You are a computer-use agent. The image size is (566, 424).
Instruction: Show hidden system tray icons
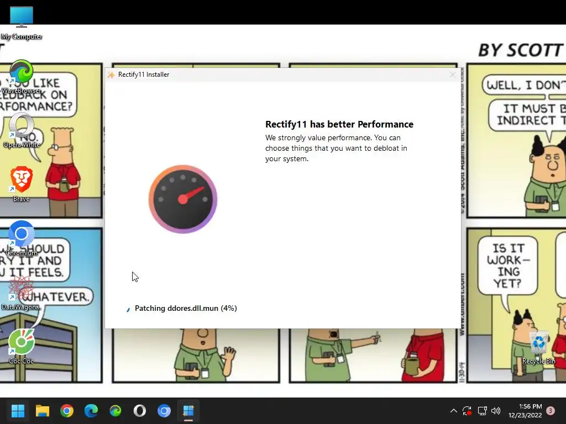[x=454, y=411]
